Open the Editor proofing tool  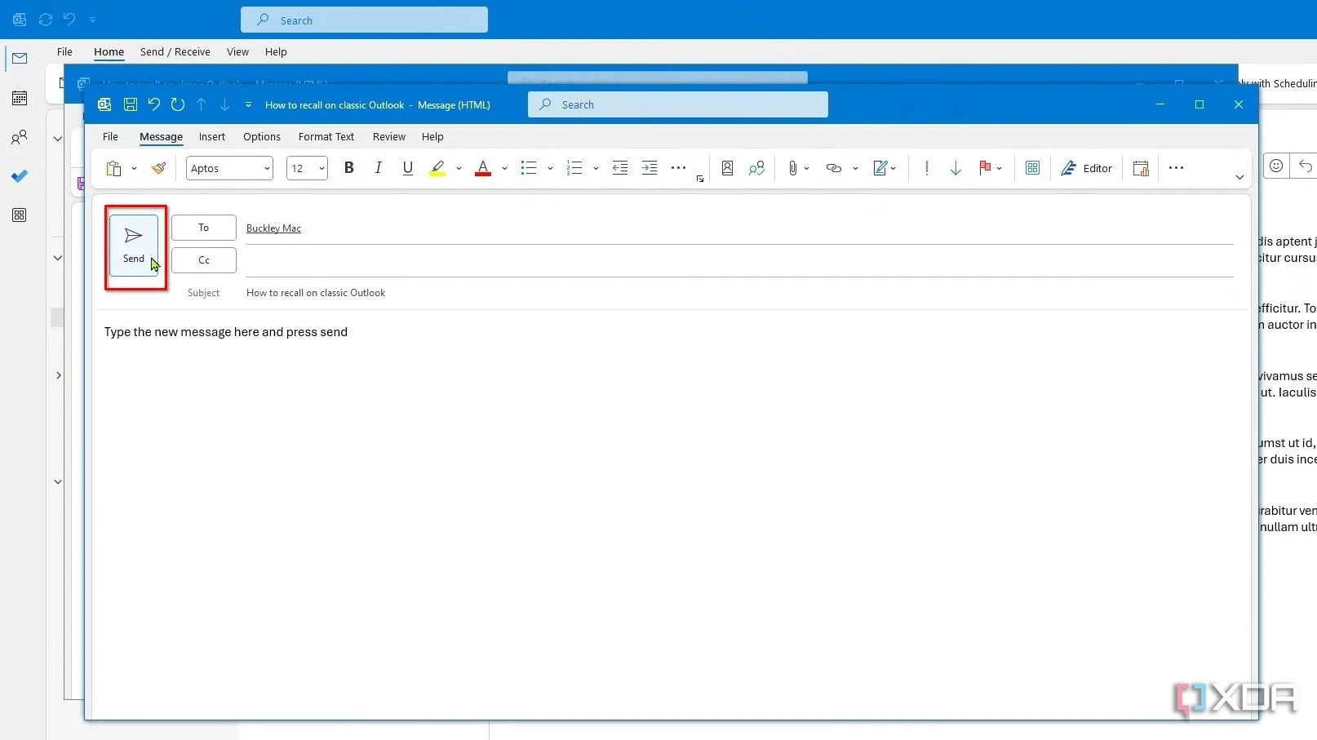(x=1086, y=168)
